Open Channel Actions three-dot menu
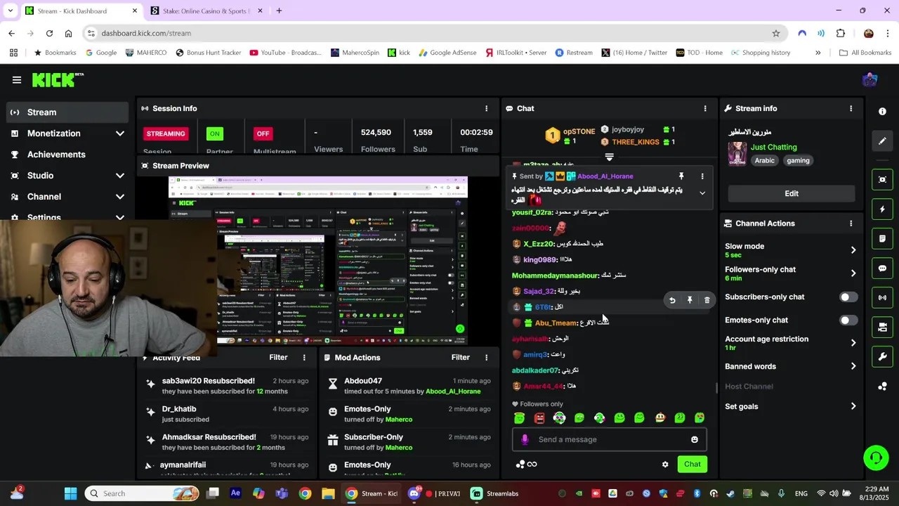Screen dimensions: 899x506 851,223
